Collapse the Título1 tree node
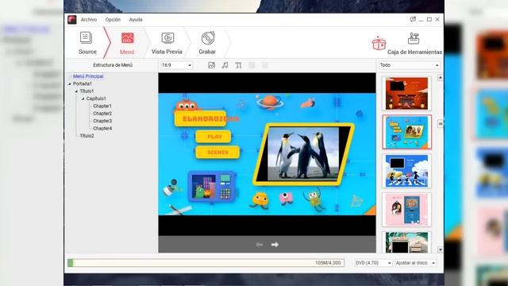 click(76, 91)
